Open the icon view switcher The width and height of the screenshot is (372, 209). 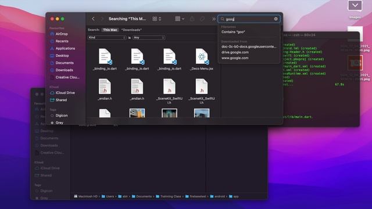[x=157, y=19]
